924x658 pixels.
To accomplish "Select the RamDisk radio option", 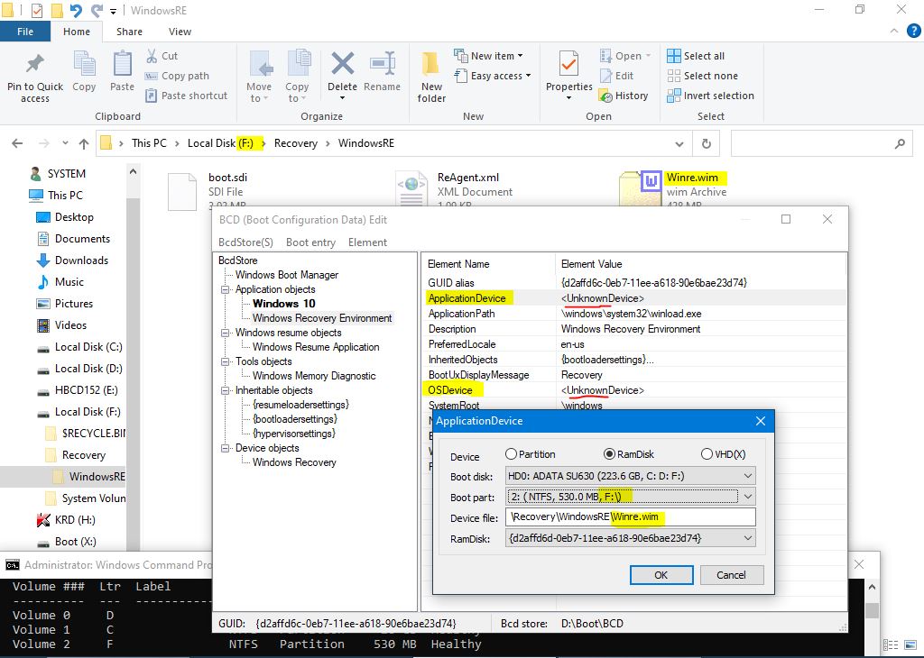I will [x=609, y=454].
